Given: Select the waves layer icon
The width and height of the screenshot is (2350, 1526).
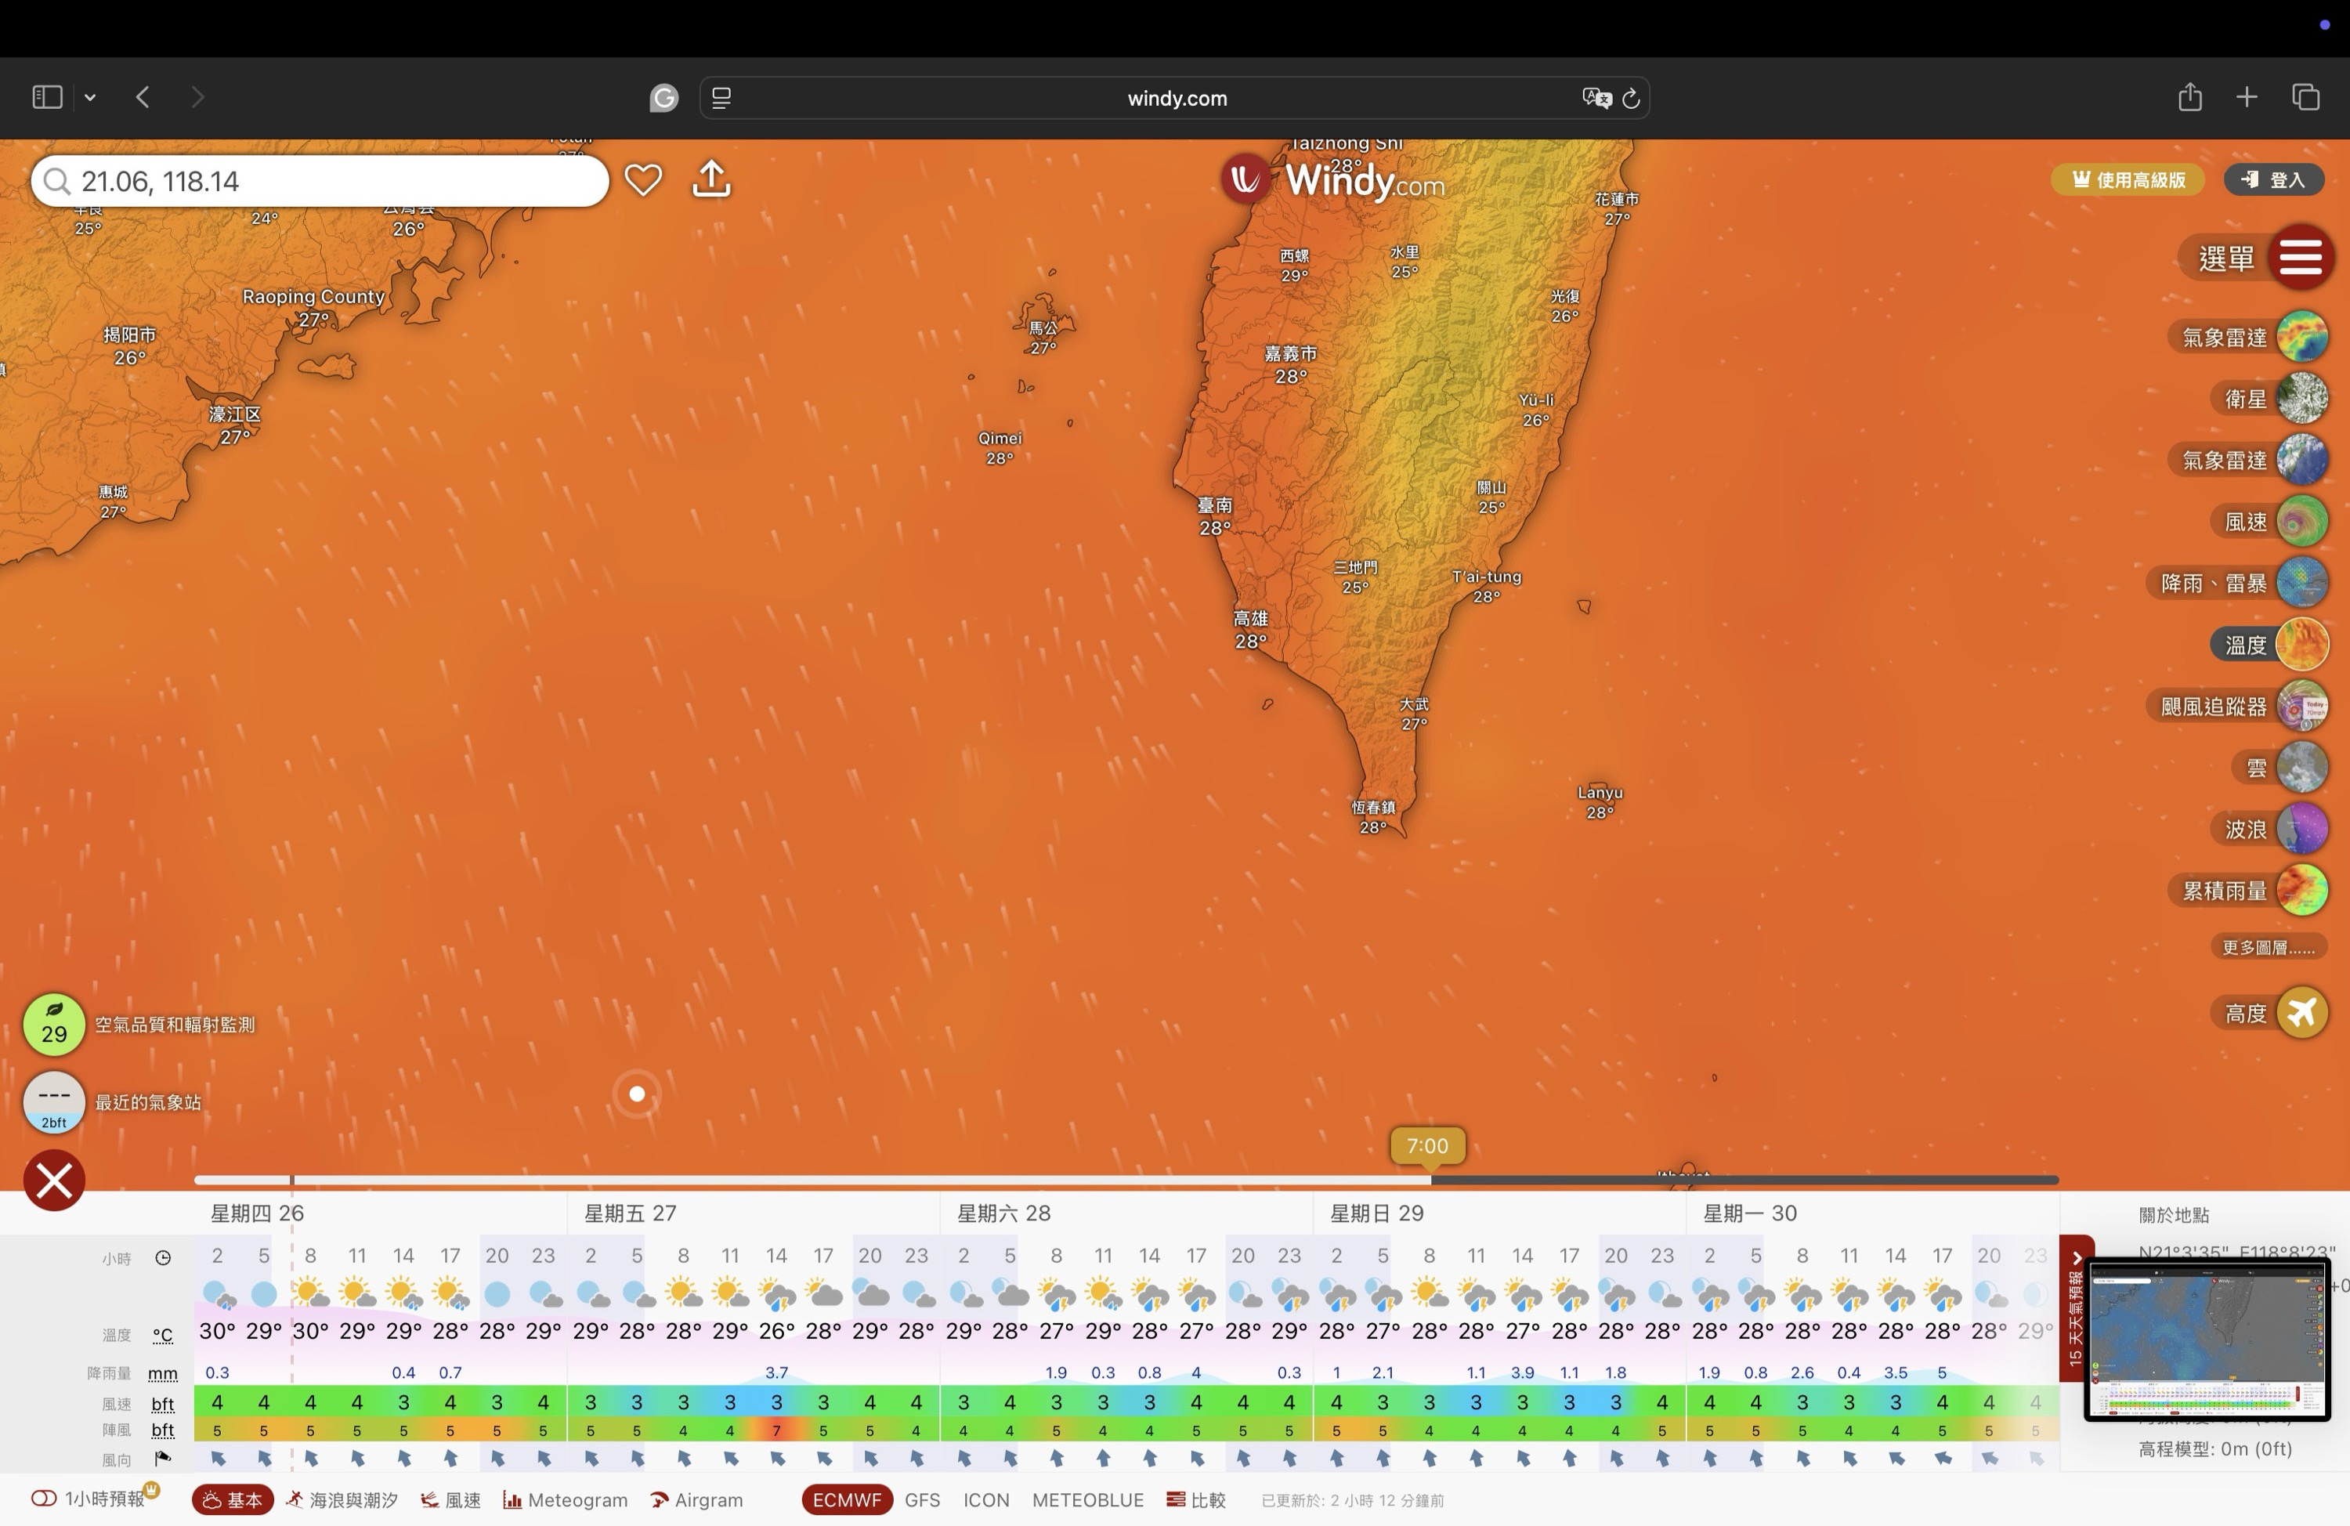Looking at the screenshot, I should pos(2301,829).
